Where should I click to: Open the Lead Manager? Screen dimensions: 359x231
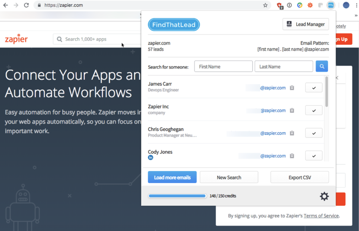point(306,24)
